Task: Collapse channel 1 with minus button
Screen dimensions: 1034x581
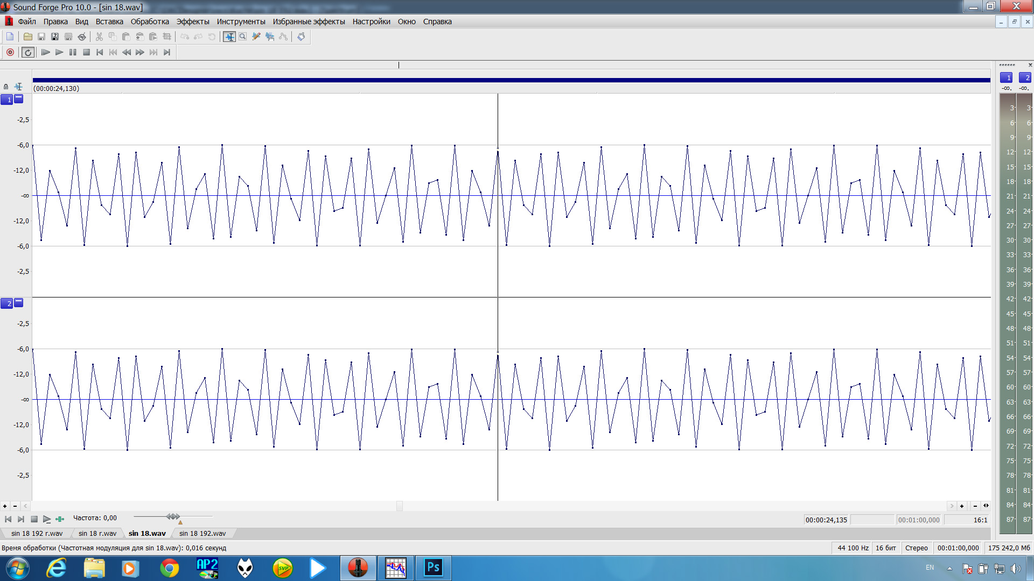Action: [x=19, y=99]
